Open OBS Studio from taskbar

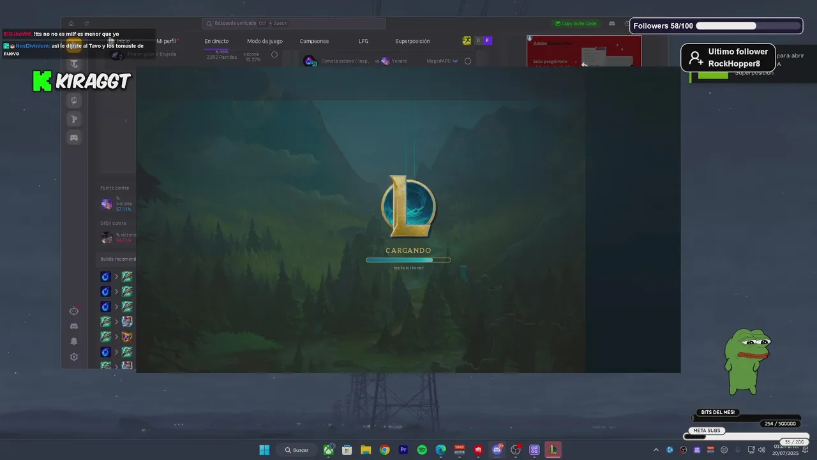[516, 450]
